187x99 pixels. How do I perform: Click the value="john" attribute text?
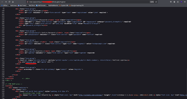93,12
